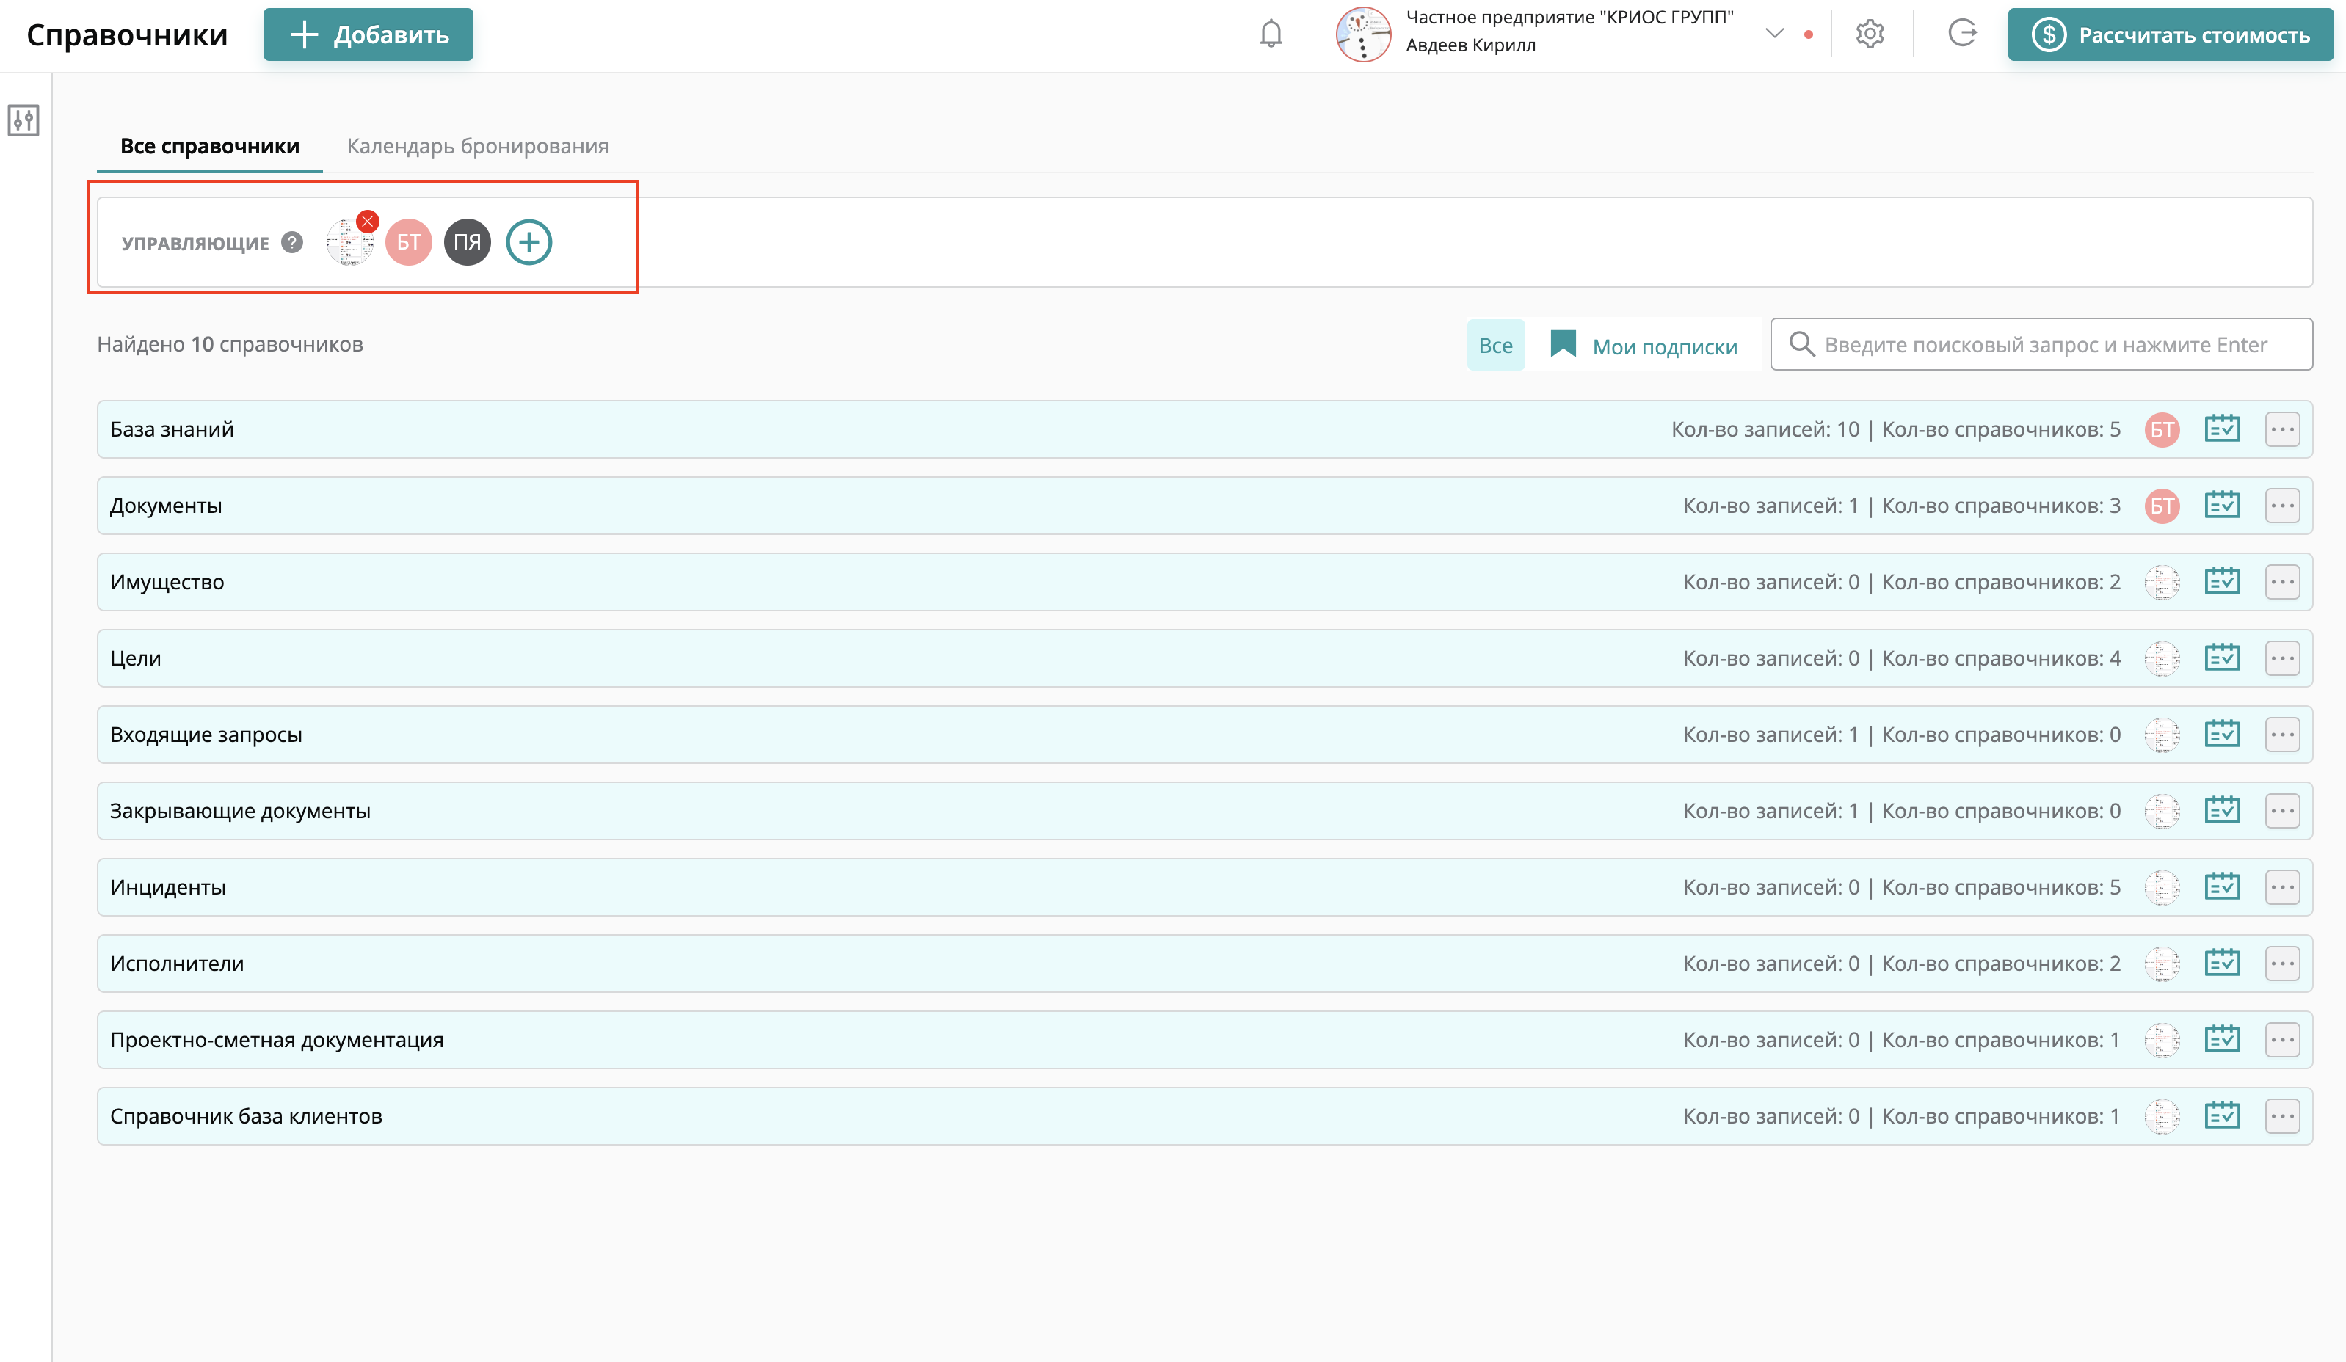The image size is (2346, 1362).
Task: Click calendar icon in Инциденты row
Action: [2221, 887]
